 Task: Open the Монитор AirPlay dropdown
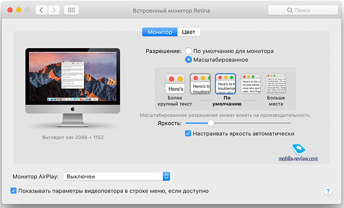pos(116,176)
